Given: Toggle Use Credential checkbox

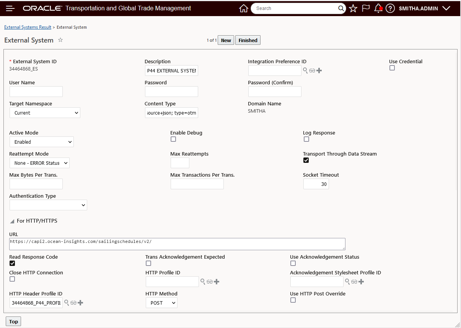Looking at the screenshot, I should tap(392, 68).
